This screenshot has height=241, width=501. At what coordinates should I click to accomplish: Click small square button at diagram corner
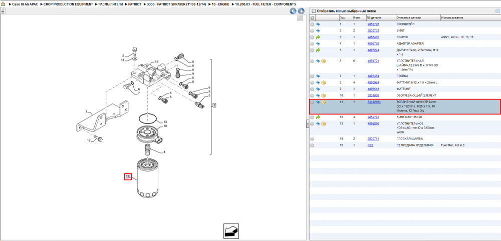[300, 18]
